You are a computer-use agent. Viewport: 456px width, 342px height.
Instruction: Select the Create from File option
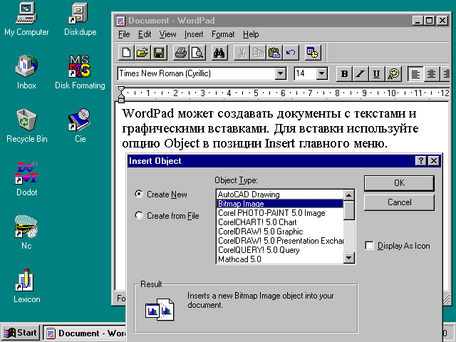[x=139, y=216]
